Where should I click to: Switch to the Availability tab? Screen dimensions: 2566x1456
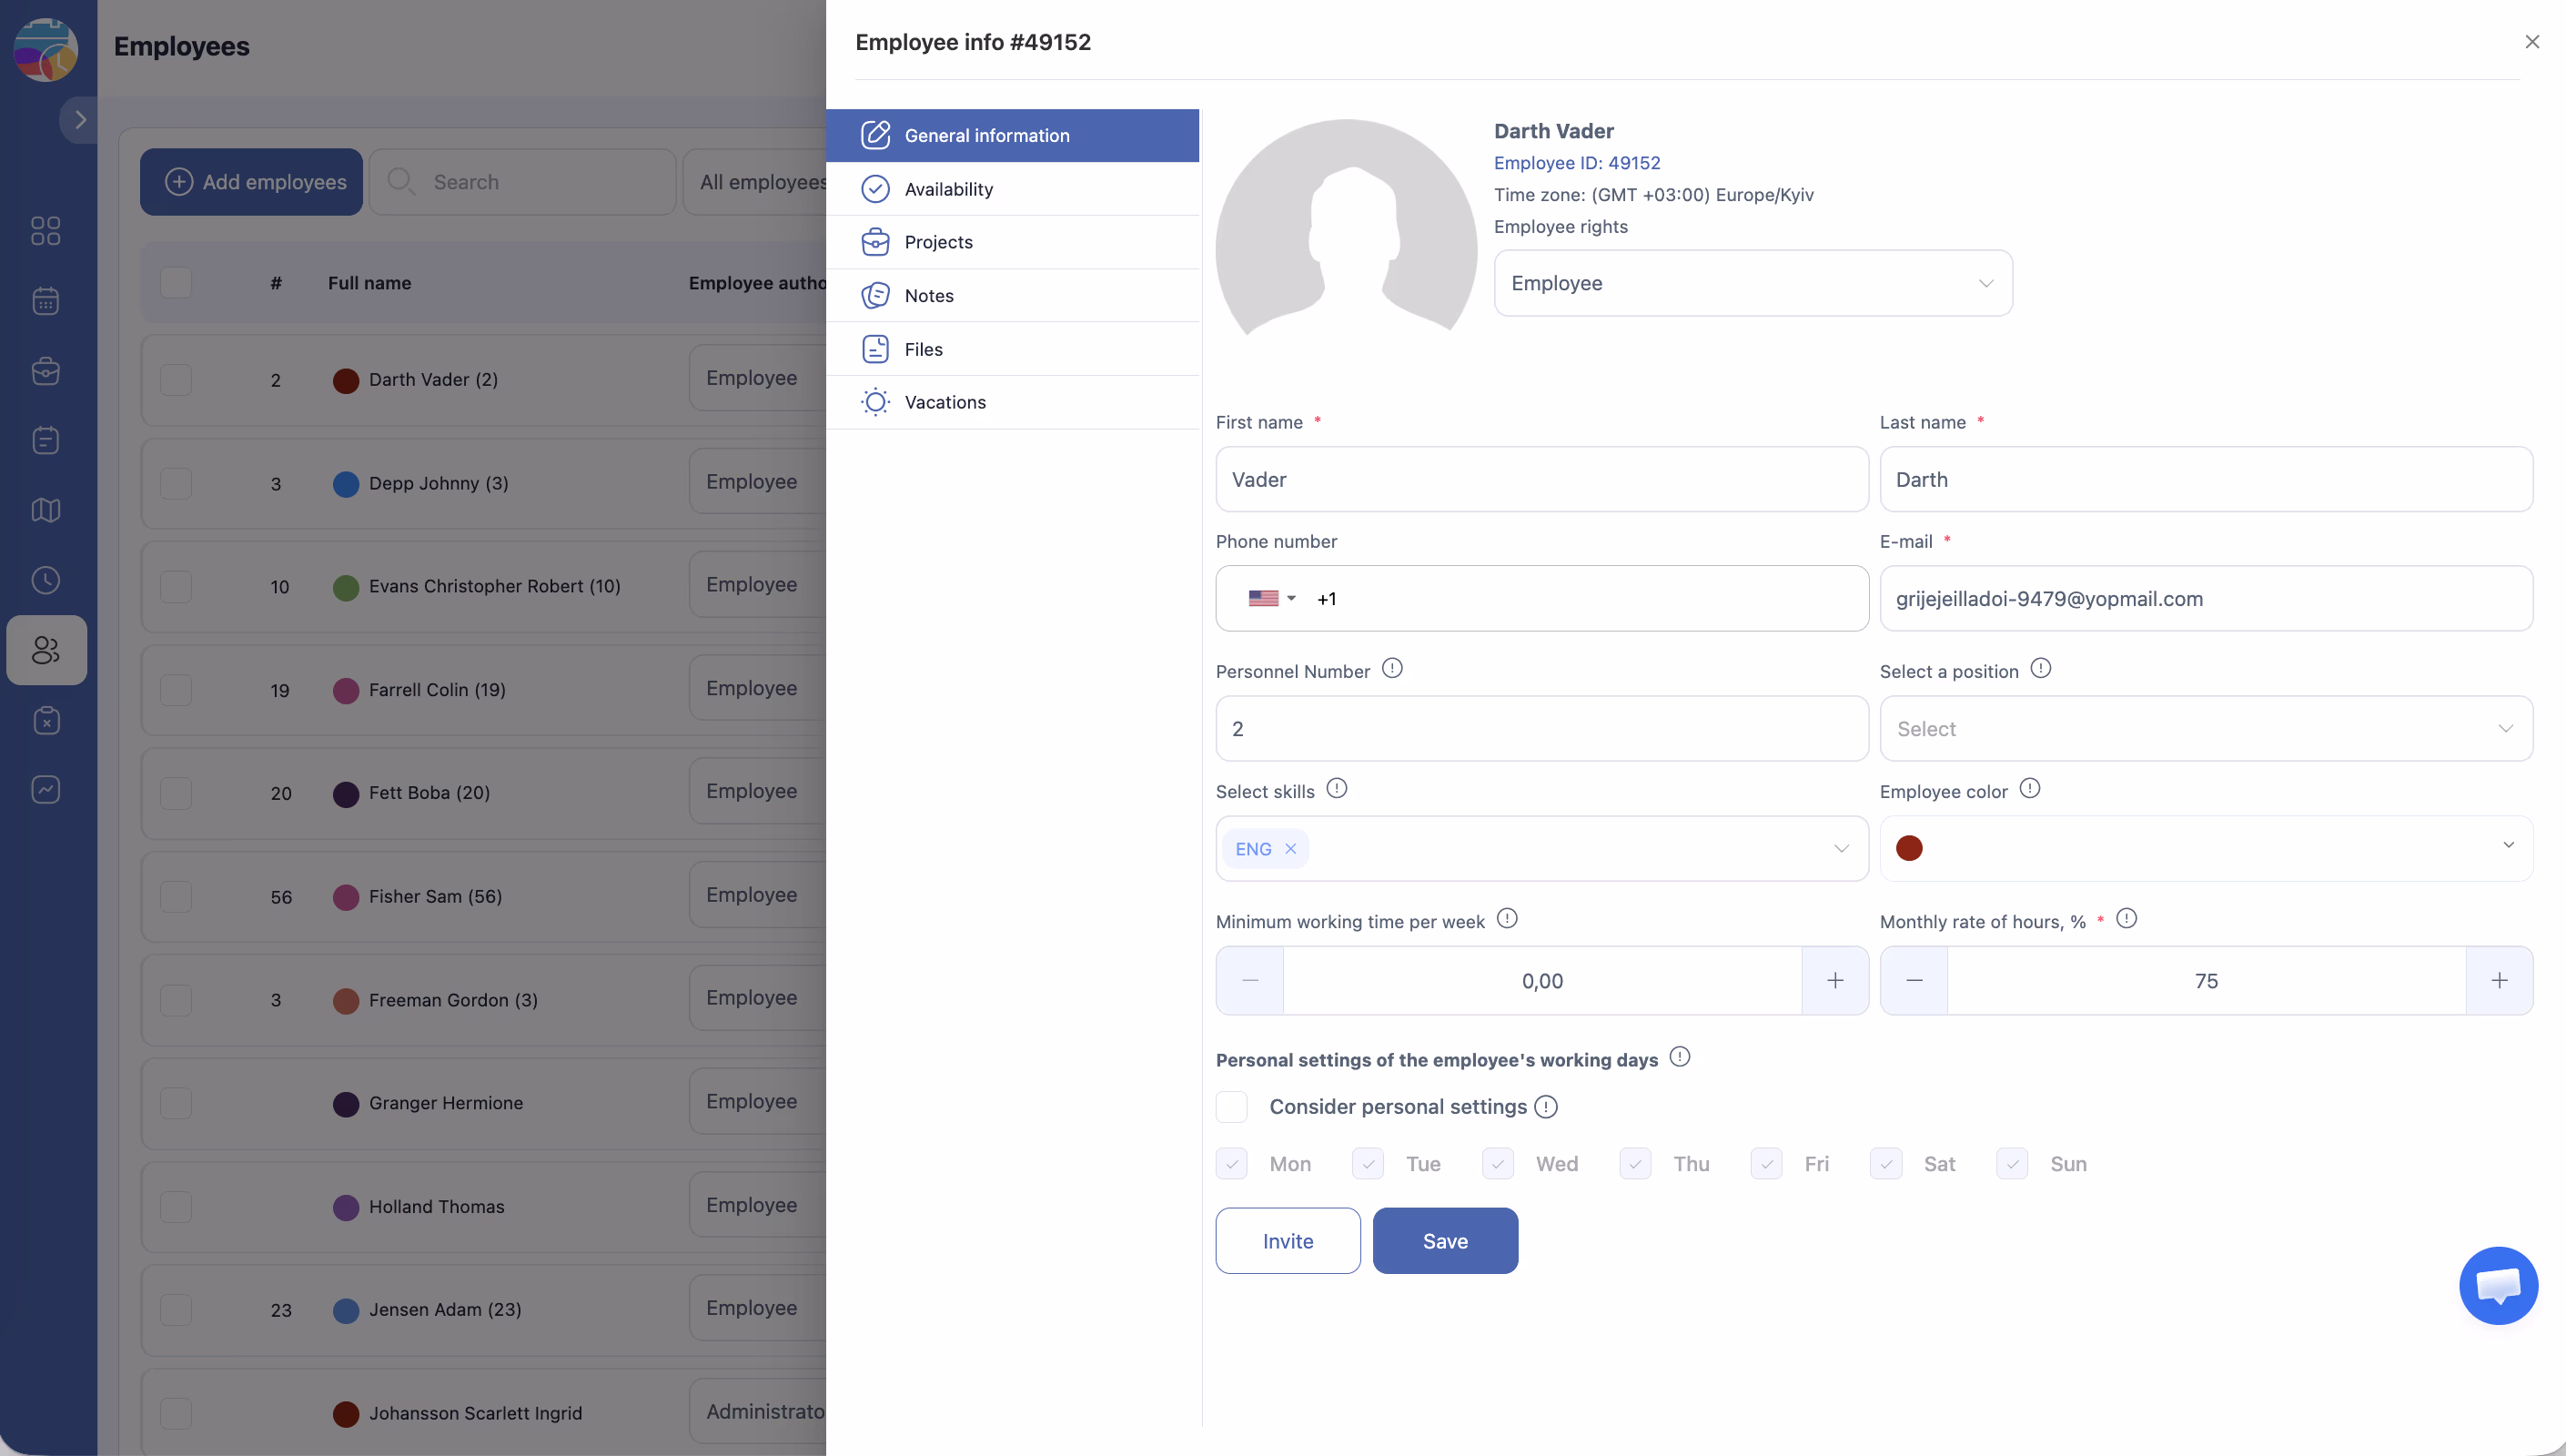click(x=947, y=189)
